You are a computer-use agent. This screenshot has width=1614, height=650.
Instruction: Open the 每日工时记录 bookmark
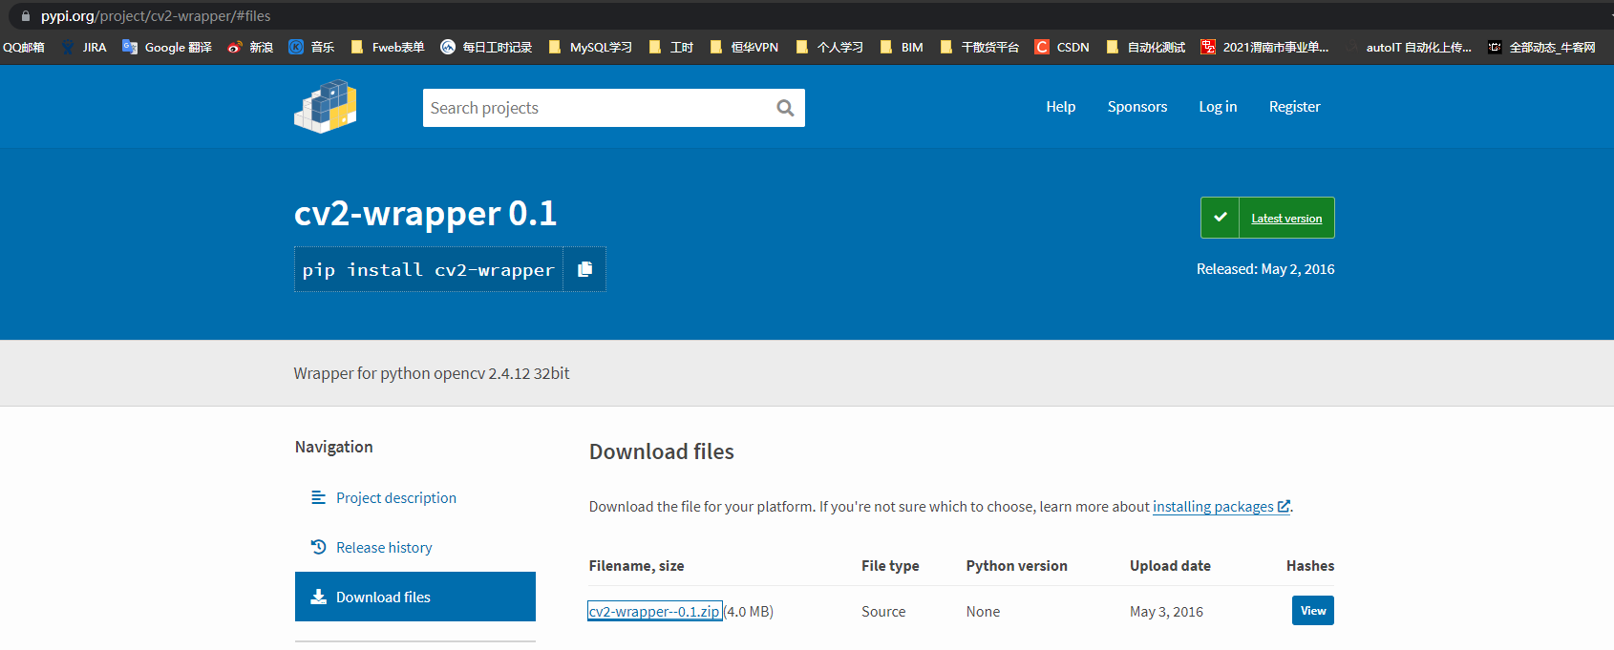(486, 47)
